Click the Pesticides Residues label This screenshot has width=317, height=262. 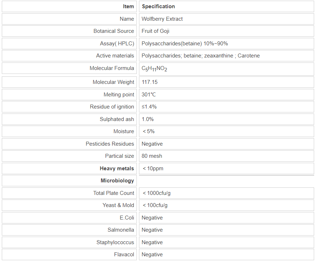click(x=110, y=144)
